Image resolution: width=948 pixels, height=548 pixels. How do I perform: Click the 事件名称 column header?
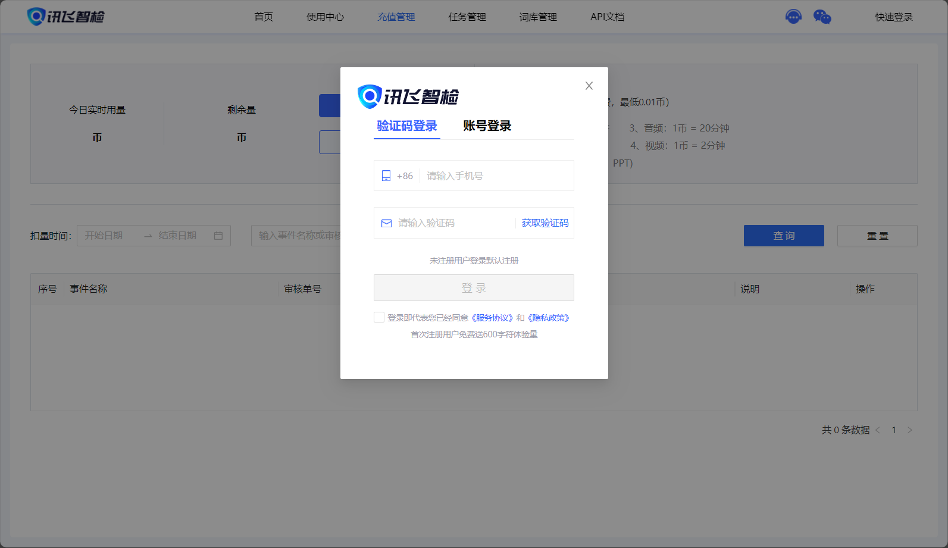pyautogui.click(x=89, y=289)
